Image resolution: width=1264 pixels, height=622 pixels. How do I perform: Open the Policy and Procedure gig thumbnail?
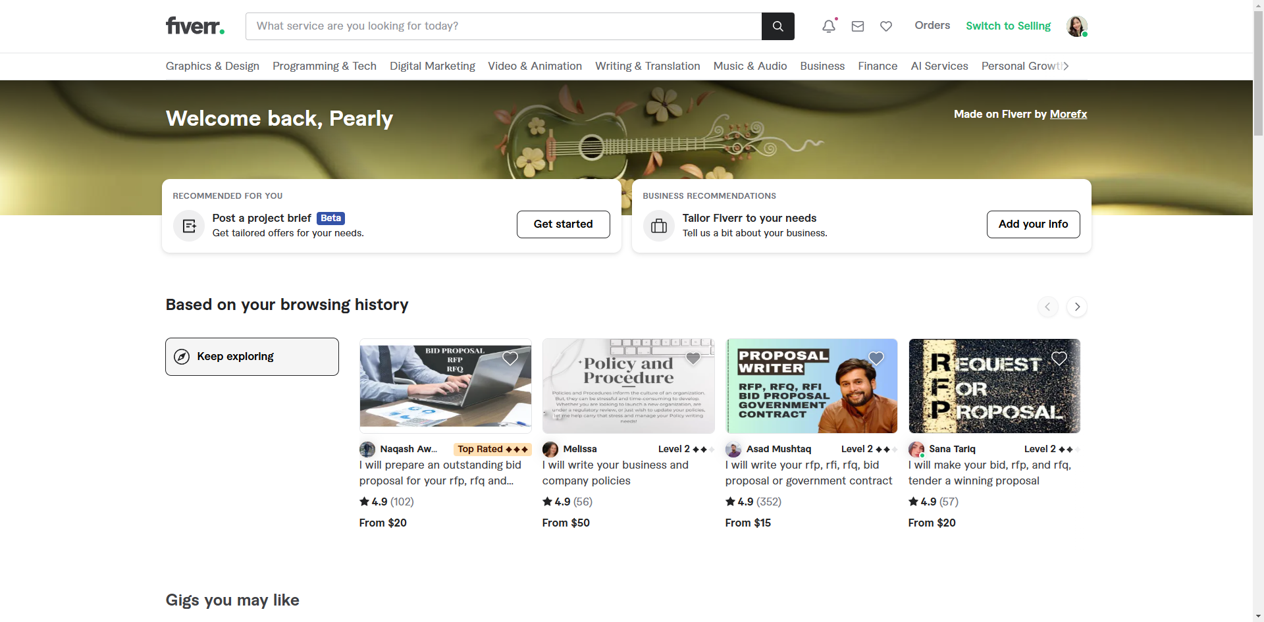pos(629,386)
